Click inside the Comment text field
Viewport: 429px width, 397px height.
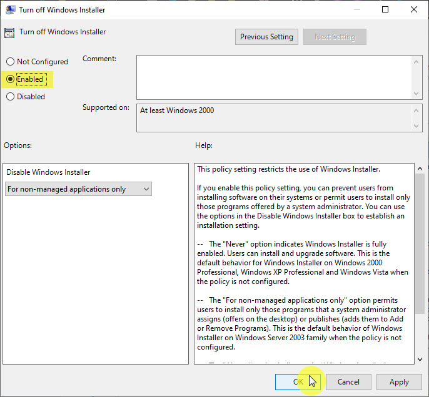274,77
